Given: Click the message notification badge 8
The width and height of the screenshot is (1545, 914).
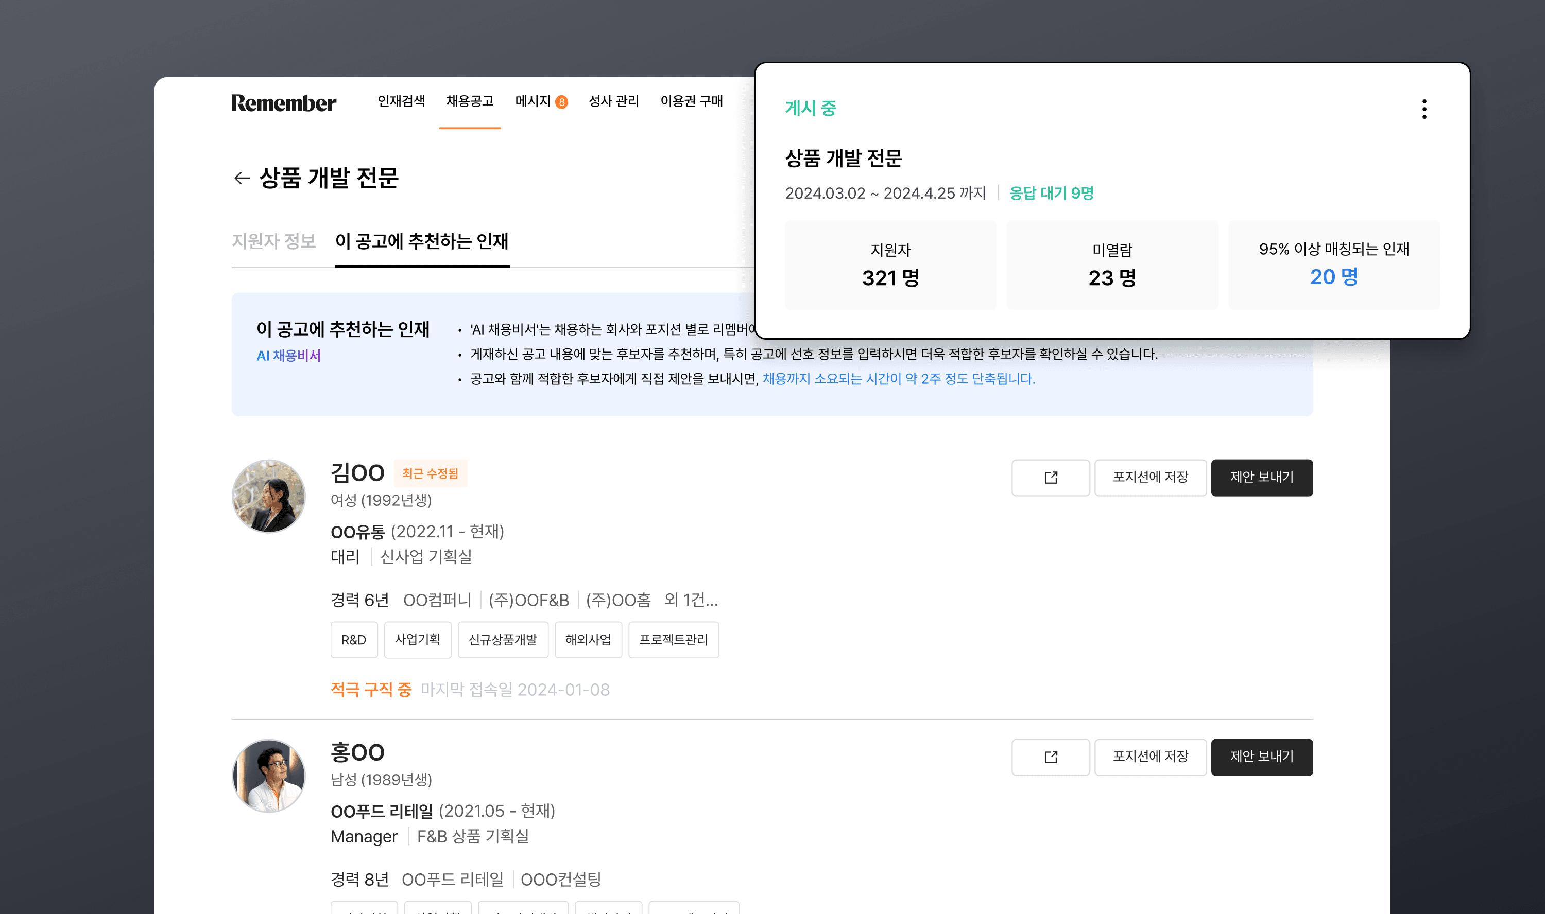Looking at the screenshot, I should pos(561,102).
